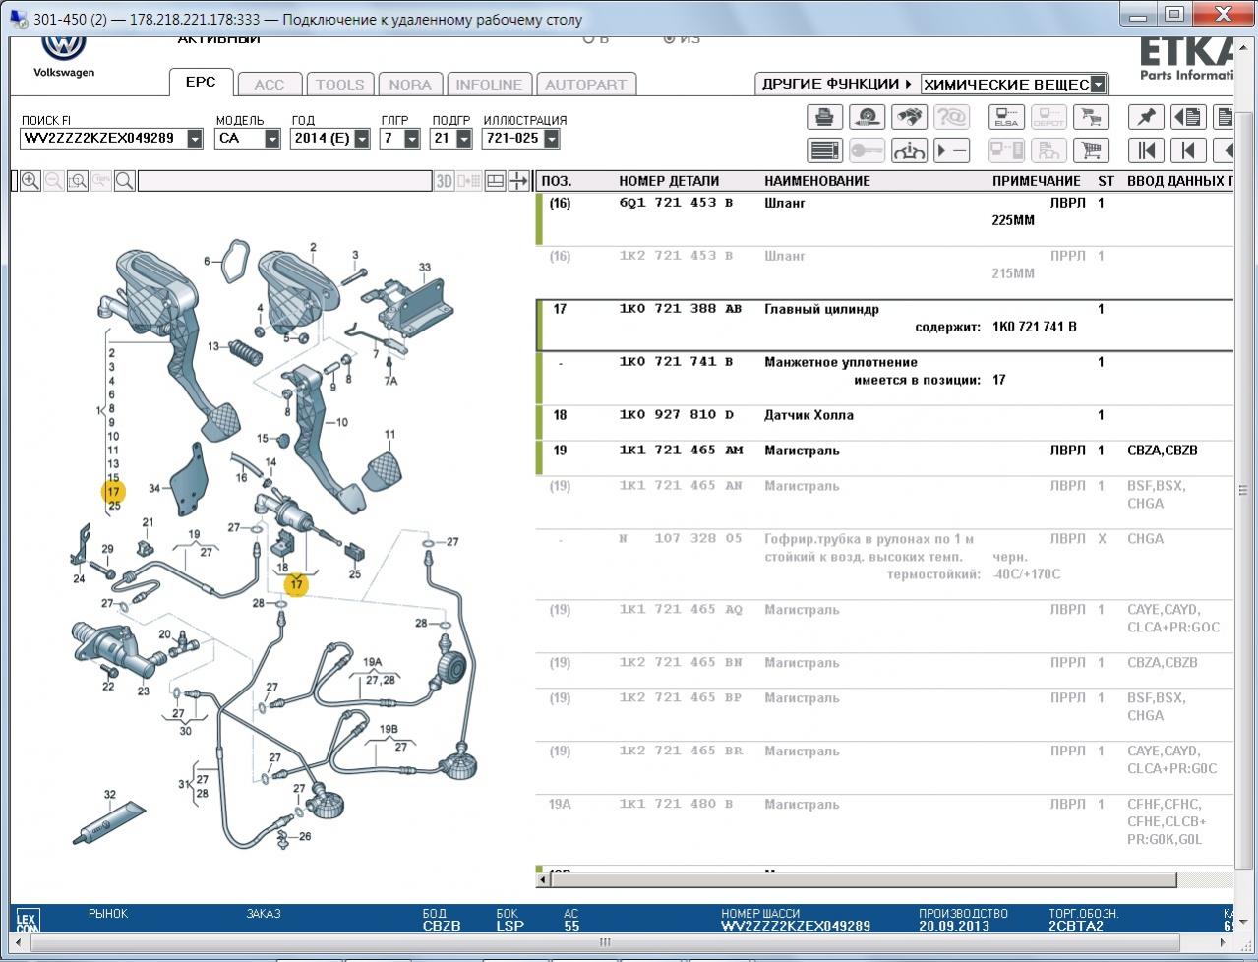Click the plain magnifier search icon
Viewport: 1258px width, 962px height.
(125, 181)
